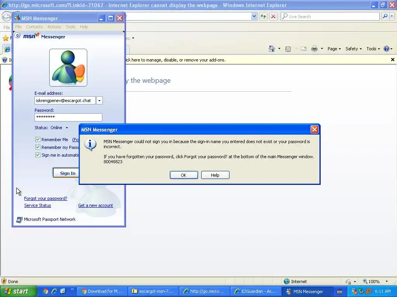Screen dimensions: 397x297
Task: Open the IE address bar dropdown arrow
Action: (254, 16)
